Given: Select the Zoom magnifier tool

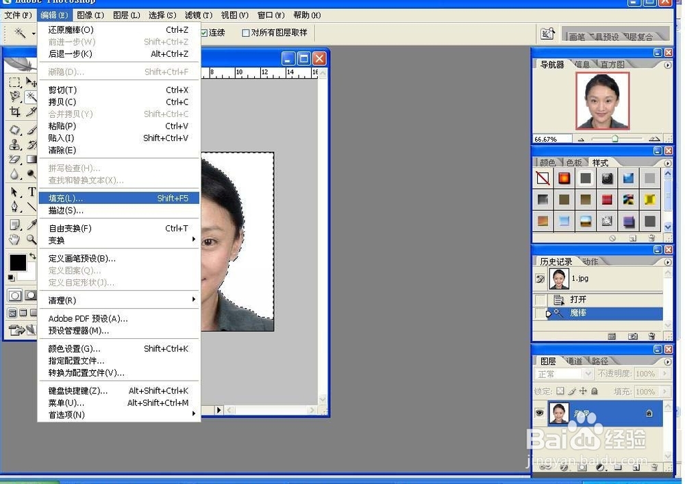Looking at the screenshot, I should (x=32, y=239).
